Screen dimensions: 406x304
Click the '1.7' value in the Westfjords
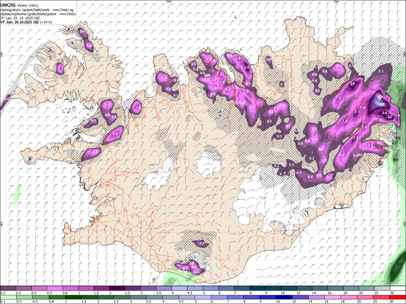(61, 68)
